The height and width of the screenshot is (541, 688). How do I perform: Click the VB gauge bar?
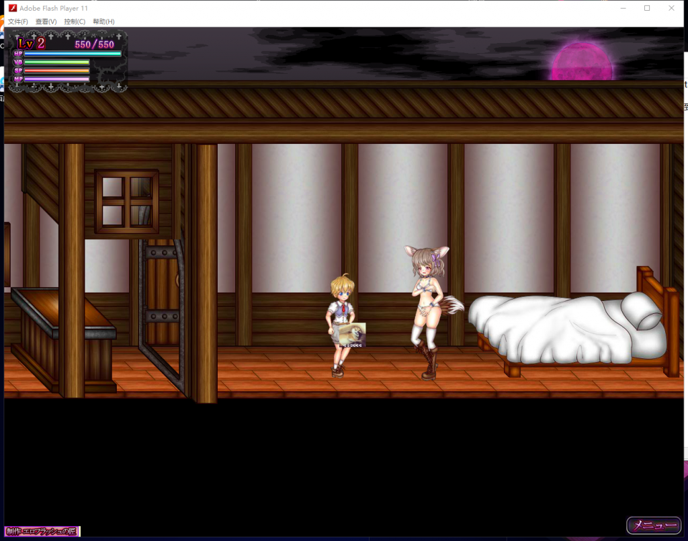coord(56,62)
